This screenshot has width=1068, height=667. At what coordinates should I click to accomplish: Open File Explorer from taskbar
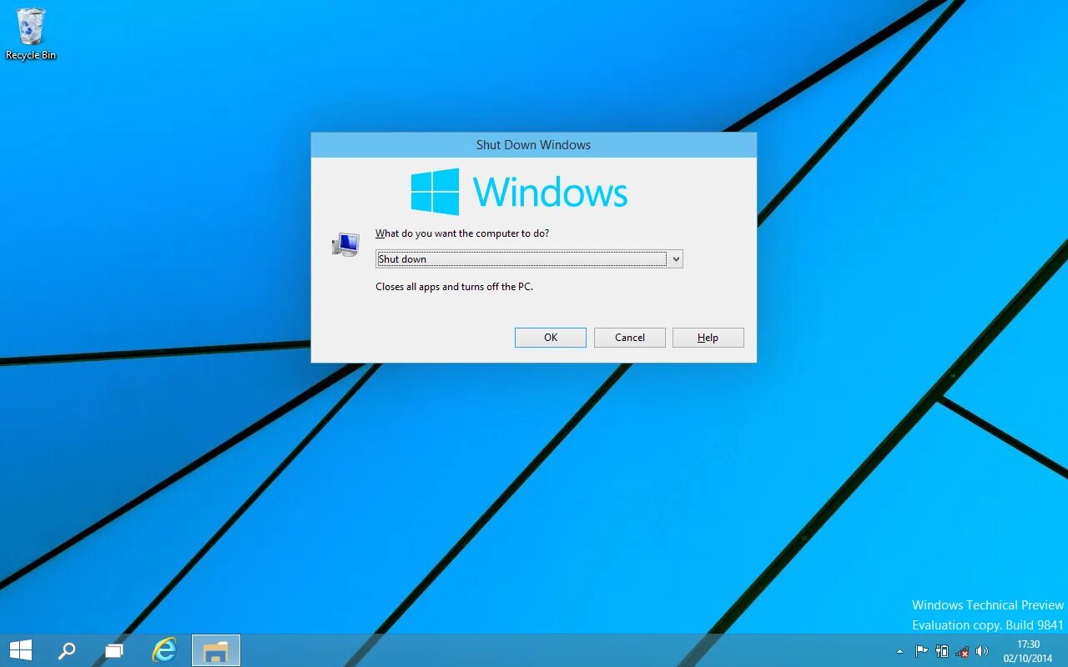pyautogui.click(x=216, y=650)
